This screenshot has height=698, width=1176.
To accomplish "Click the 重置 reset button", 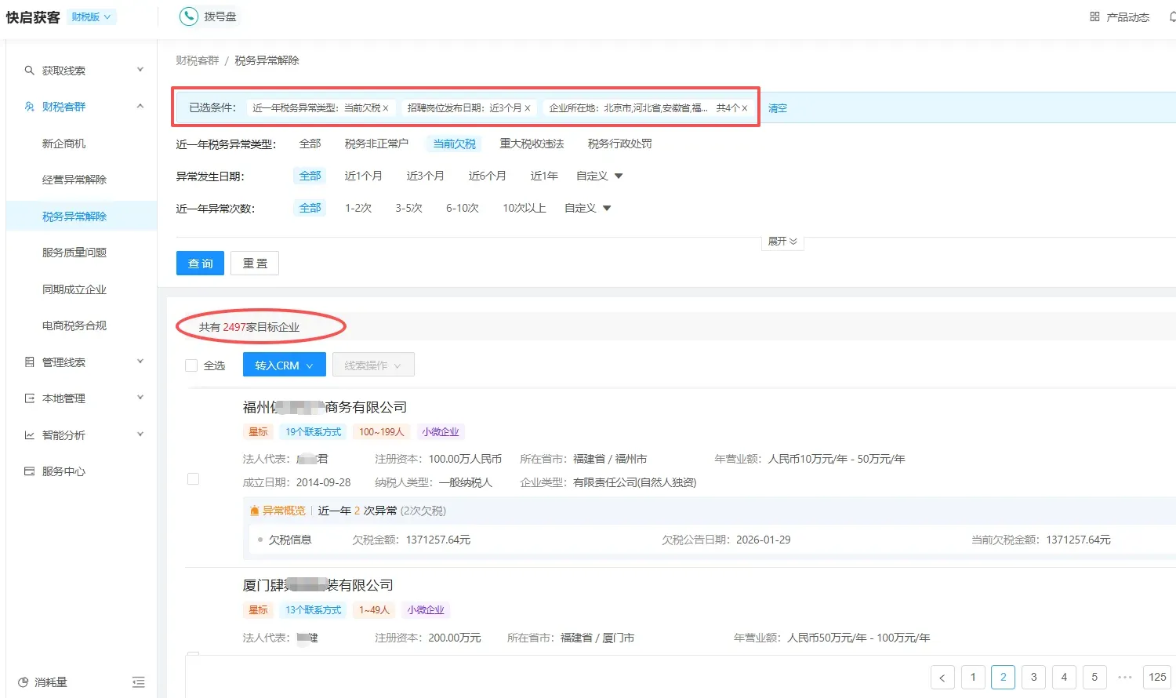I will pos(255,264).
